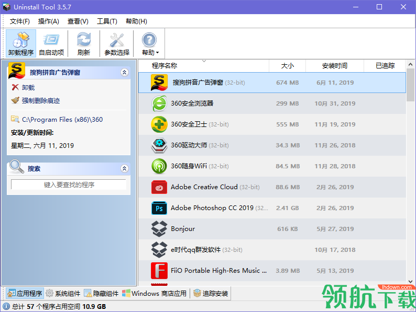Image resolution: width=416 pixels, height=312 pixels.
Task: Click the magnifier icon in 搜索 panel
Action: 17,167
